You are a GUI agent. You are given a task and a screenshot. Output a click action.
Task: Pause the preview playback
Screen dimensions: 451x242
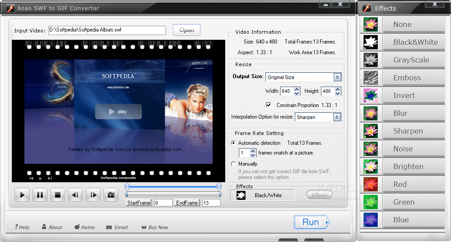[x=40, y=195]
